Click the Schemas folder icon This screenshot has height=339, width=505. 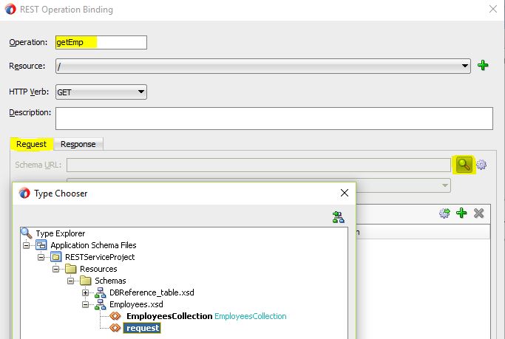(x=85, y=281)
